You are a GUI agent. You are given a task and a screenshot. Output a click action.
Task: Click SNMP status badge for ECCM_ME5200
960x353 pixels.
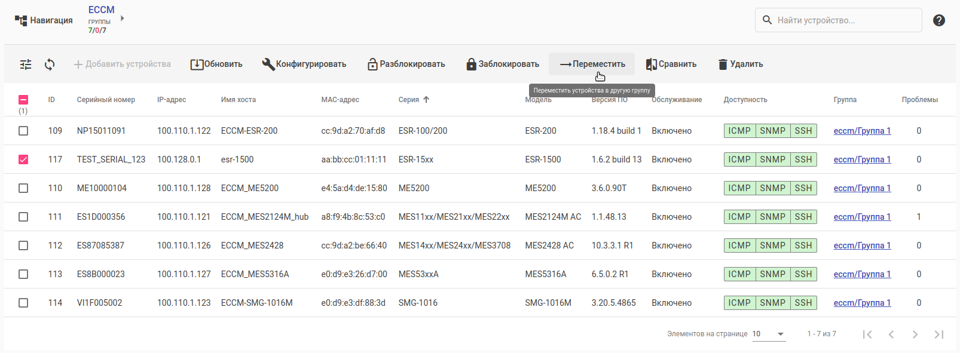[x=772, y=188]
